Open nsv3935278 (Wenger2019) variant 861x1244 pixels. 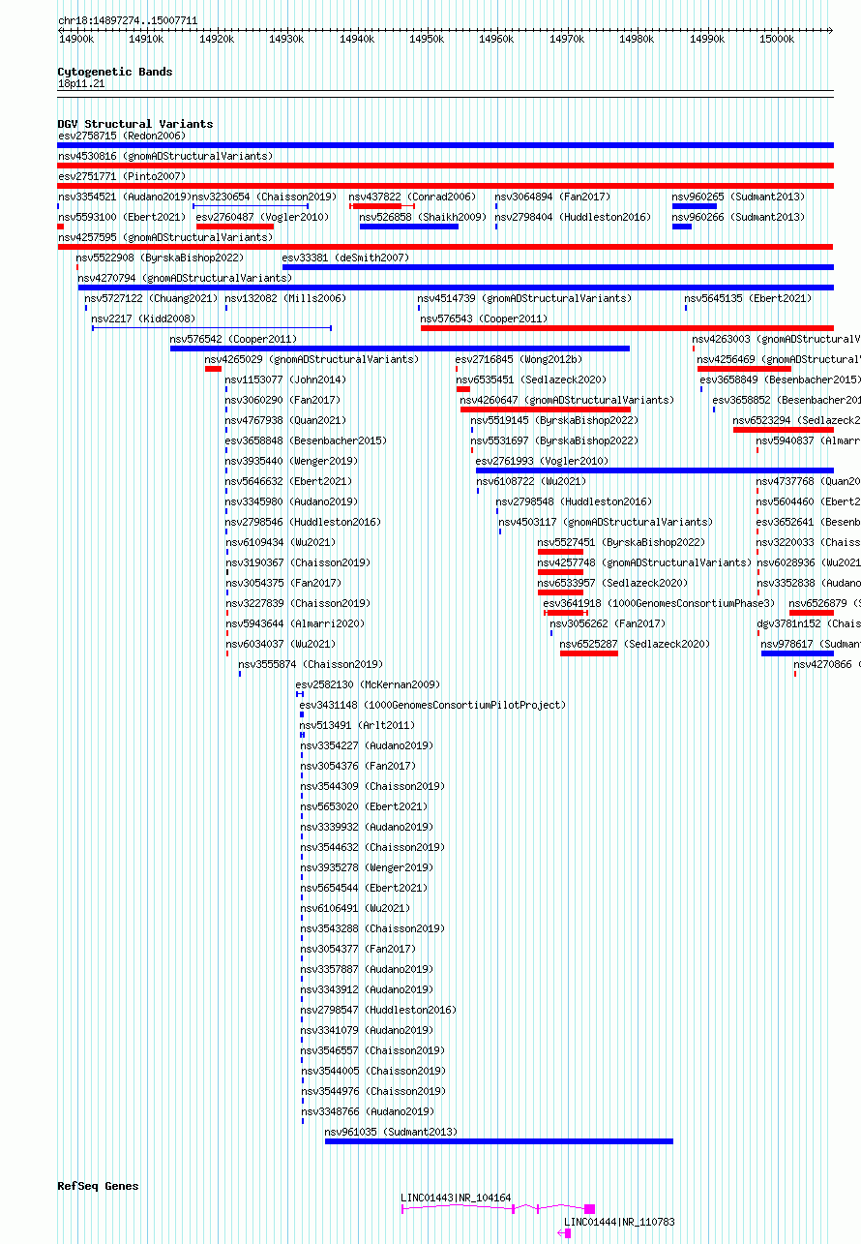point(367,867)
